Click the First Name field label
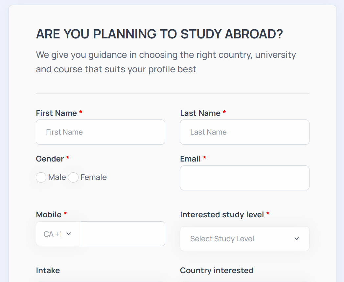The width and height of the screenshot is (344, 282). click(56, 113)
